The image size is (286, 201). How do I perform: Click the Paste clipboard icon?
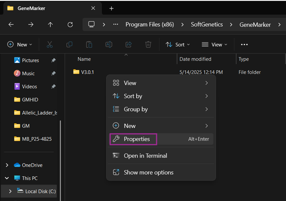point(89,45)
